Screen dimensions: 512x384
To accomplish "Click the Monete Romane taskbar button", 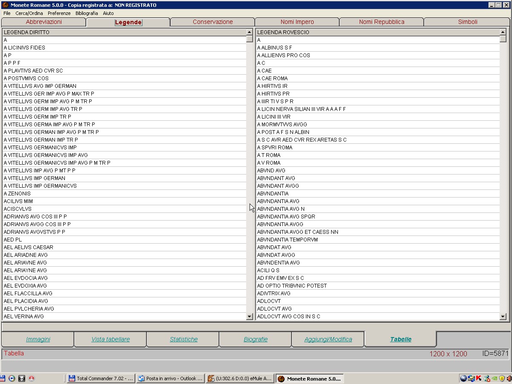I will (309, 378).
